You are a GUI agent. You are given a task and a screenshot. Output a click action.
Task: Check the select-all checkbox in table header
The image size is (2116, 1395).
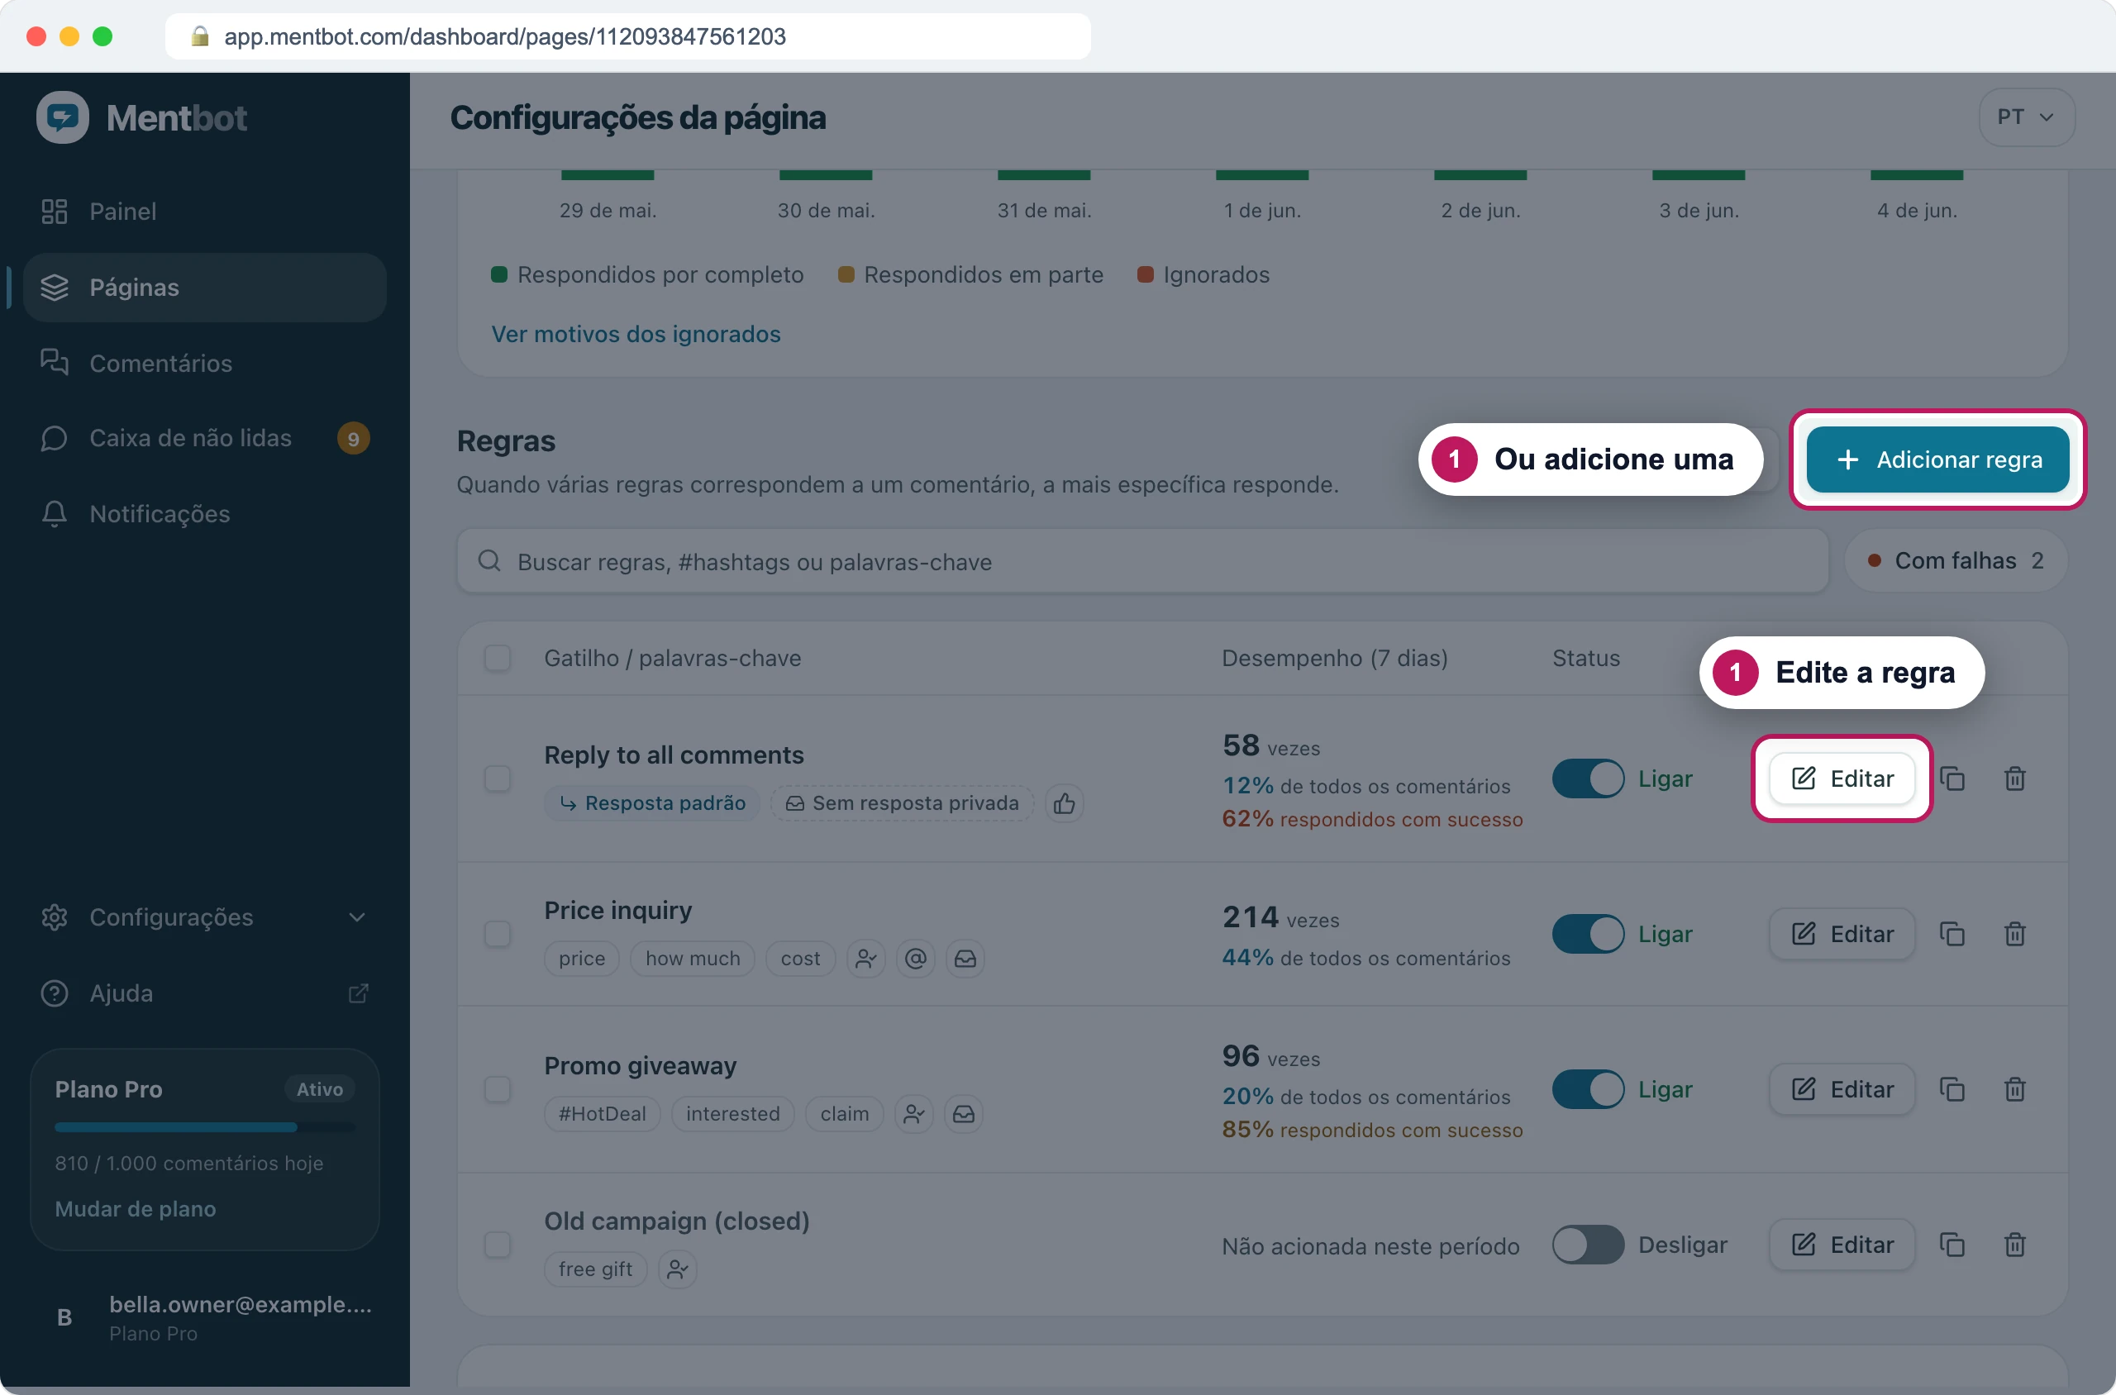point(498,659)
